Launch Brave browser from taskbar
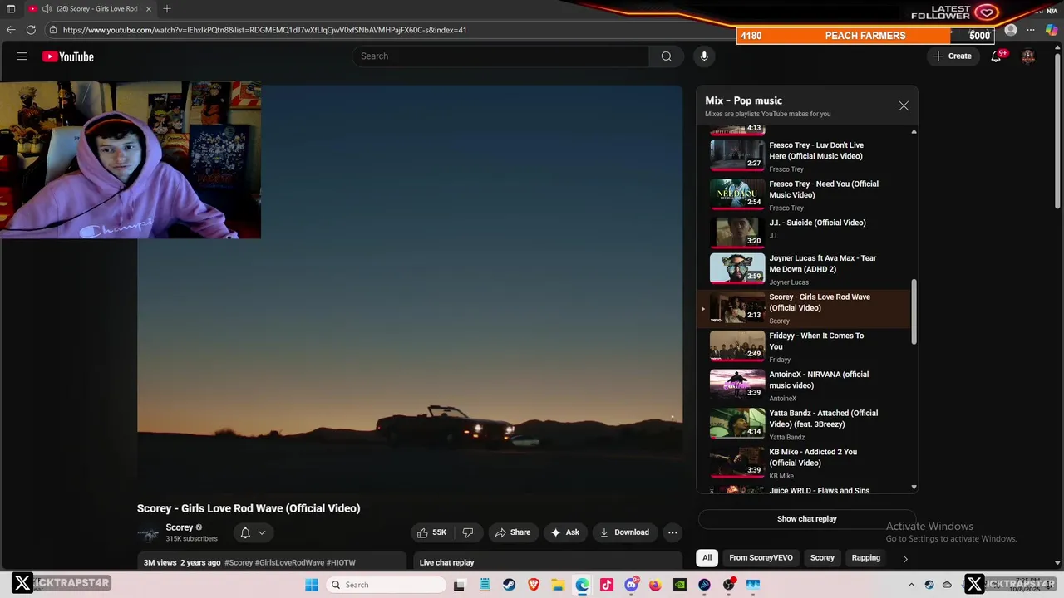1064x598 pixels. (533, 585)
